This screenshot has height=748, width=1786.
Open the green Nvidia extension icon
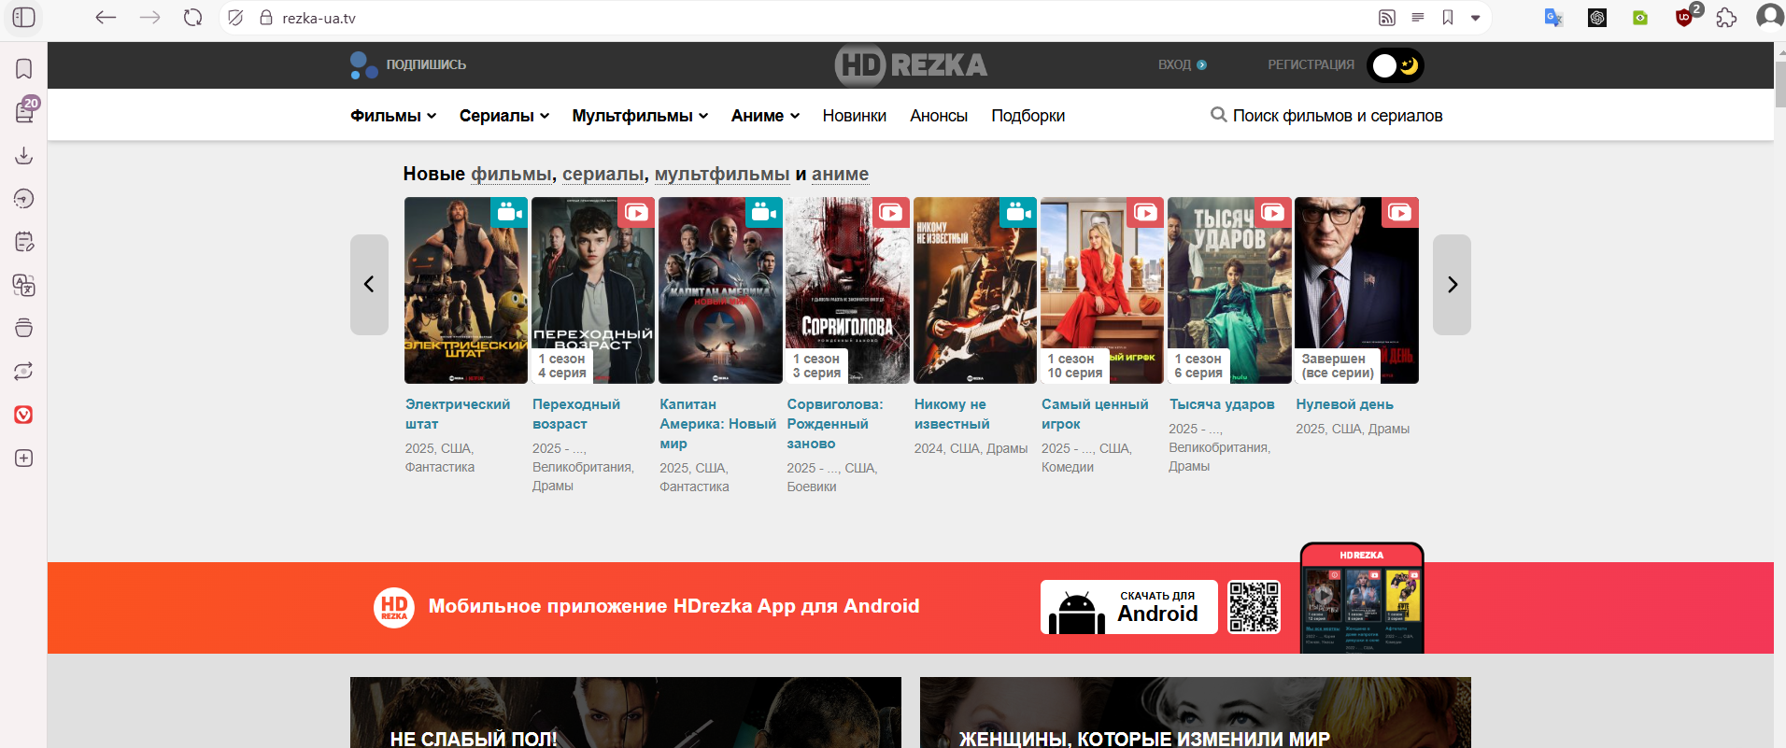(1640, 18)
